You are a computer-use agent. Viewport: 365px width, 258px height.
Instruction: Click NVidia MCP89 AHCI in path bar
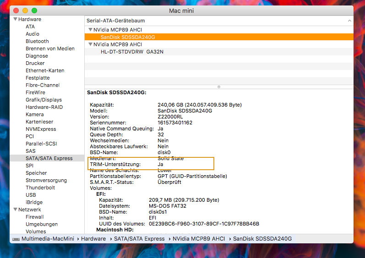[199, 239]
